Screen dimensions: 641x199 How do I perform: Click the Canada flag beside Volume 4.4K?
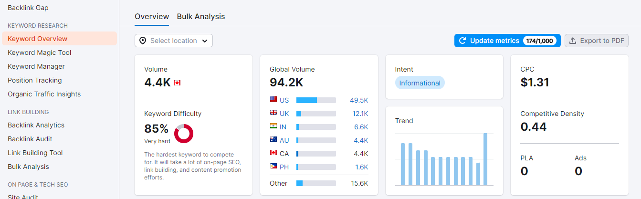click(x=177, y=83)
